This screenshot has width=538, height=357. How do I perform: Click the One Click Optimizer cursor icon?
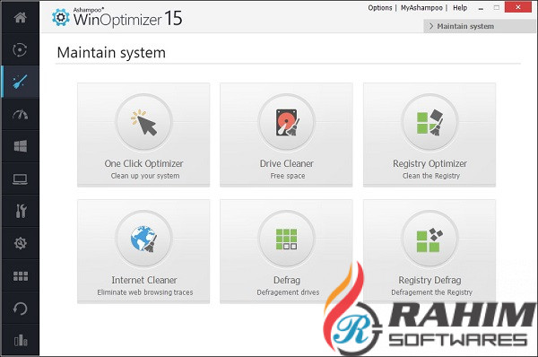(x=143, y=122)
